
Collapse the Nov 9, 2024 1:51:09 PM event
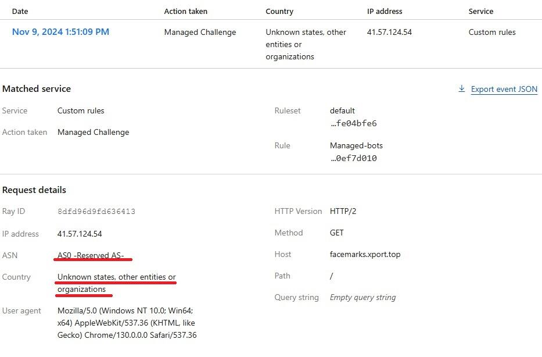pyautogui.click(x=60, y=32)
